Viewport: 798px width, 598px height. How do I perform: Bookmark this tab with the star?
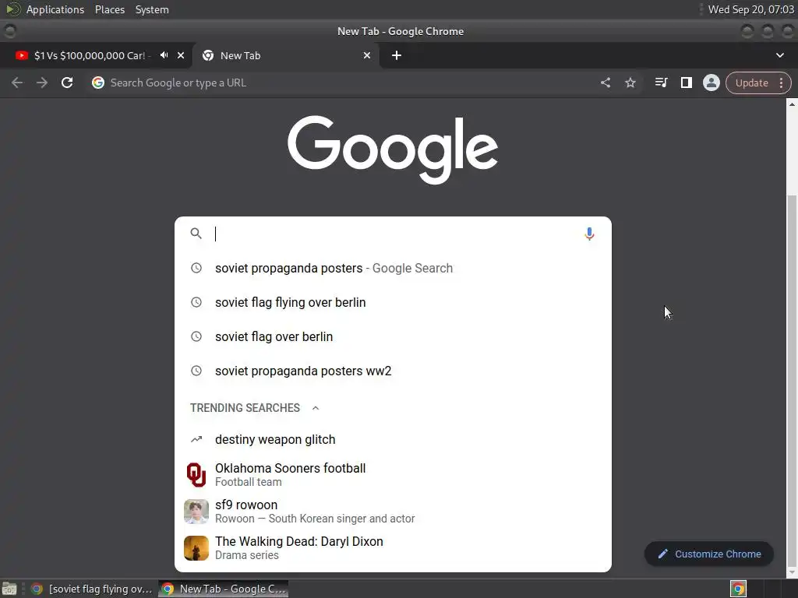point(630,83)
